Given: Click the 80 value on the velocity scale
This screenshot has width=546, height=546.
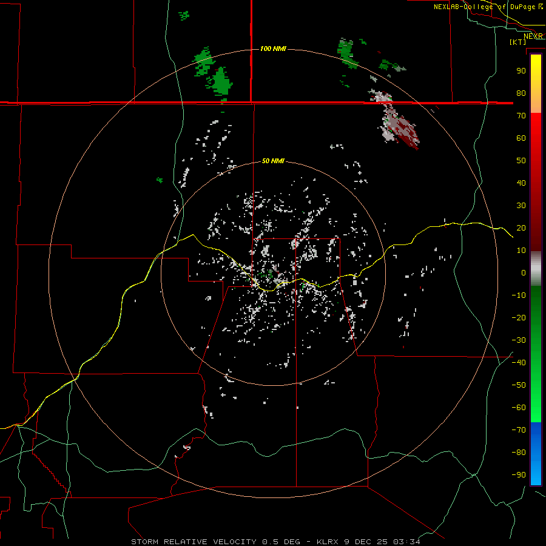Looking at the screenshot, I should coord(521,93).
